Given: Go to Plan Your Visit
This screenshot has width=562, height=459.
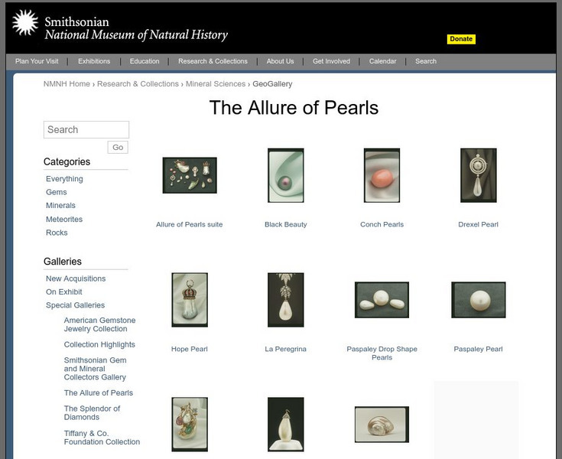Looking at the screenshot, I should tap(37, 61).
